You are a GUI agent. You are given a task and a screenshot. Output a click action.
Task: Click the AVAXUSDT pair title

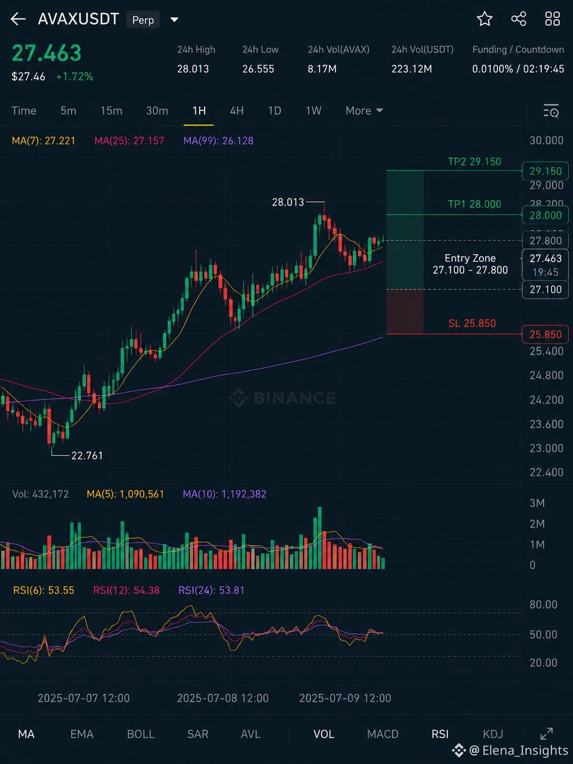coord(78,20)
